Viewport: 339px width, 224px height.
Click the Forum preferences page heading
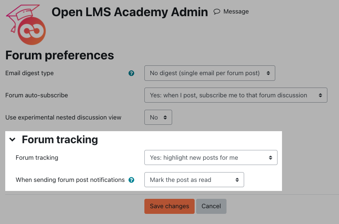(60, 55)
